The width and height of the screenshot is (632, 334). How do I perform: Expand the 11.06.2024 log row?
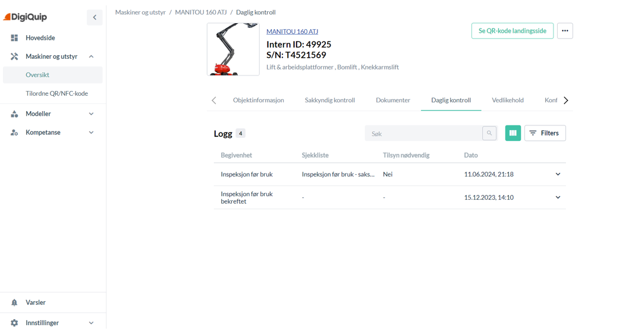tap(558, 175)
